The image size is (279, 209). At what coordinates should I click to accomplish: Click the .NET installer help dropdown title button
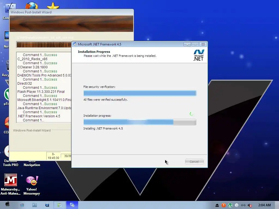coord(187,44)
